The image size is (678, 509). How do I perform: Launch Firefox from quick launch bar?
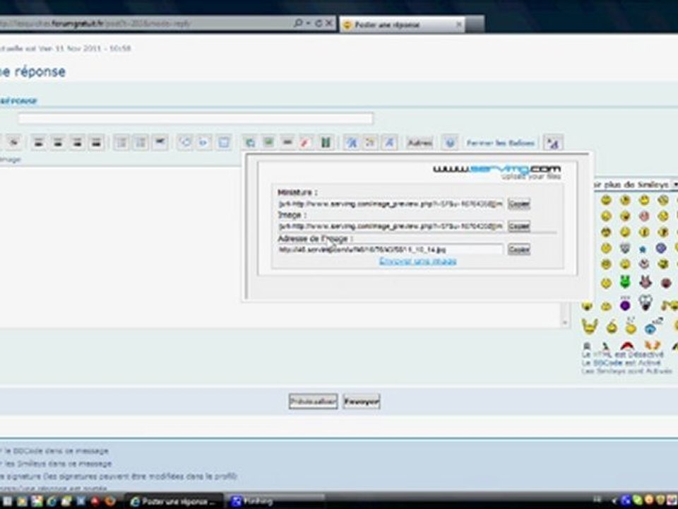tap(110, 501)
